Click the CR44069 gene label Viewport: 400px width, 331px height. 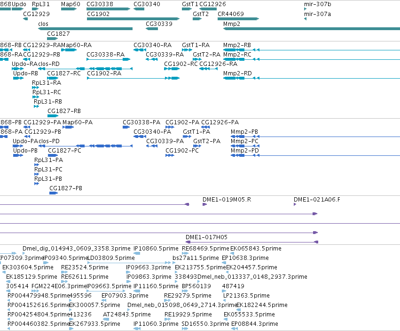pyautogui.click(x=231, y=14)
